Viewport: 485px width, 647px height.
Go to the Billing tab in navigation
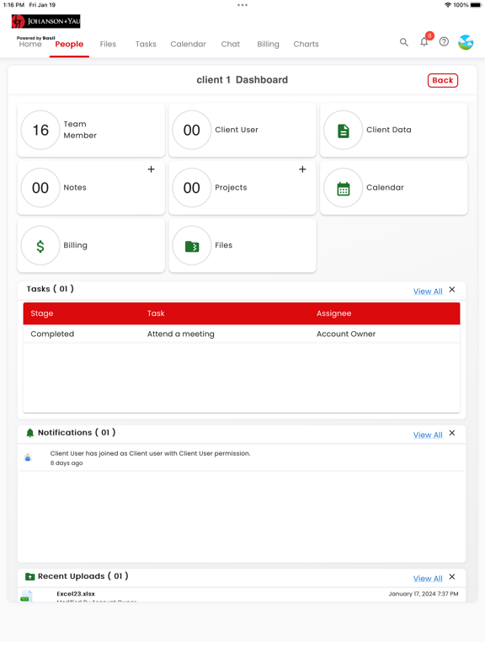(x=268, y=44)
